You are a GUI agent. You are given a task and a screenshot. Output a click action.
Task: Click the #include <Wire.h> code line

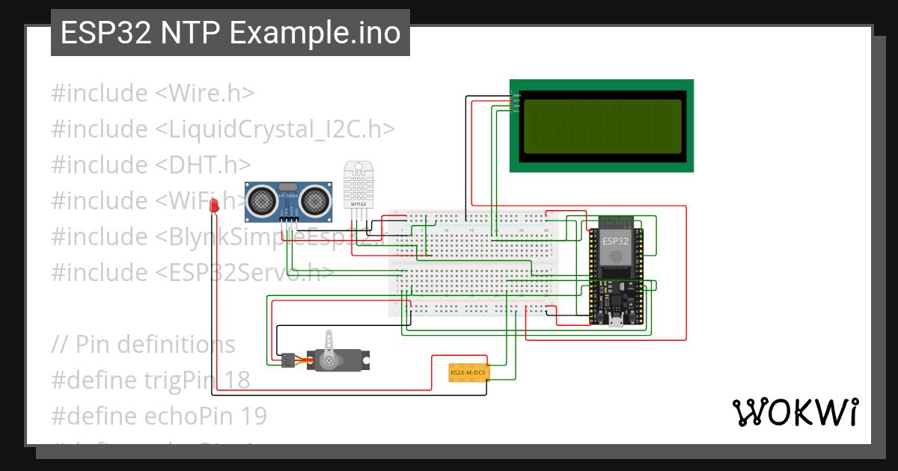tap(152, 93)
